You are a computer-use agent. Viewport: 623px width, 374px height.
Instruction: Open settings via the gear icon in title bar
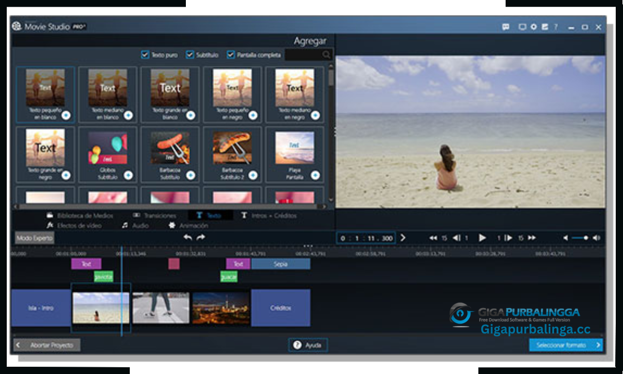pyautogui.click(x=533, y=27)
